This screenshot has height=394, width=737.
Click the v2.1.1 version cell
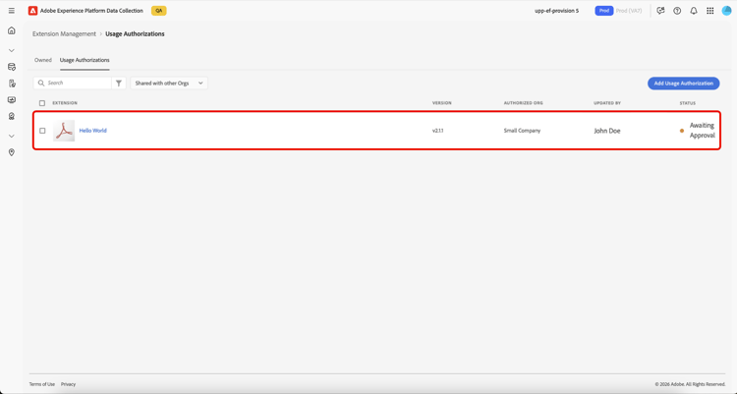437,131
